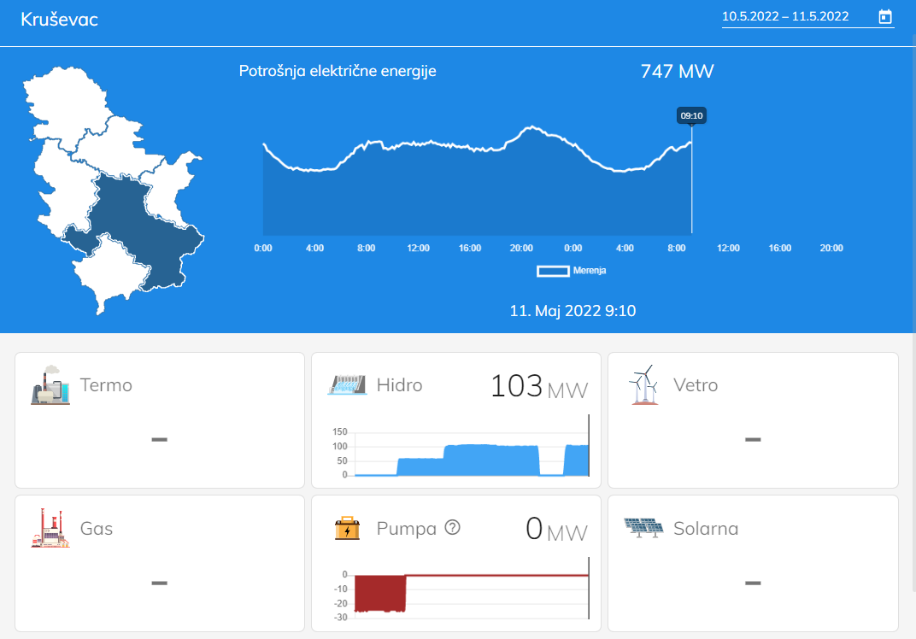Click the Solarna card label
Image resolution: width=916 pixels, height=639 pixels.
tap(705, 528)
